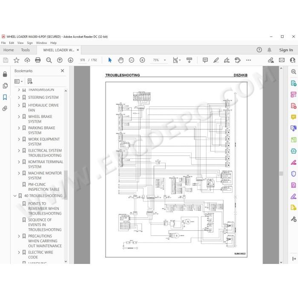The image size is (298, 298).
Task: Toggle the Page Thumbnails panel icon
Action: coord(5,86)
